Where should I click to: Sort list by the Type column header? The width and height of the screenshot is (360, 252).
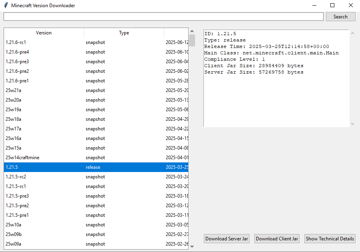124,33
